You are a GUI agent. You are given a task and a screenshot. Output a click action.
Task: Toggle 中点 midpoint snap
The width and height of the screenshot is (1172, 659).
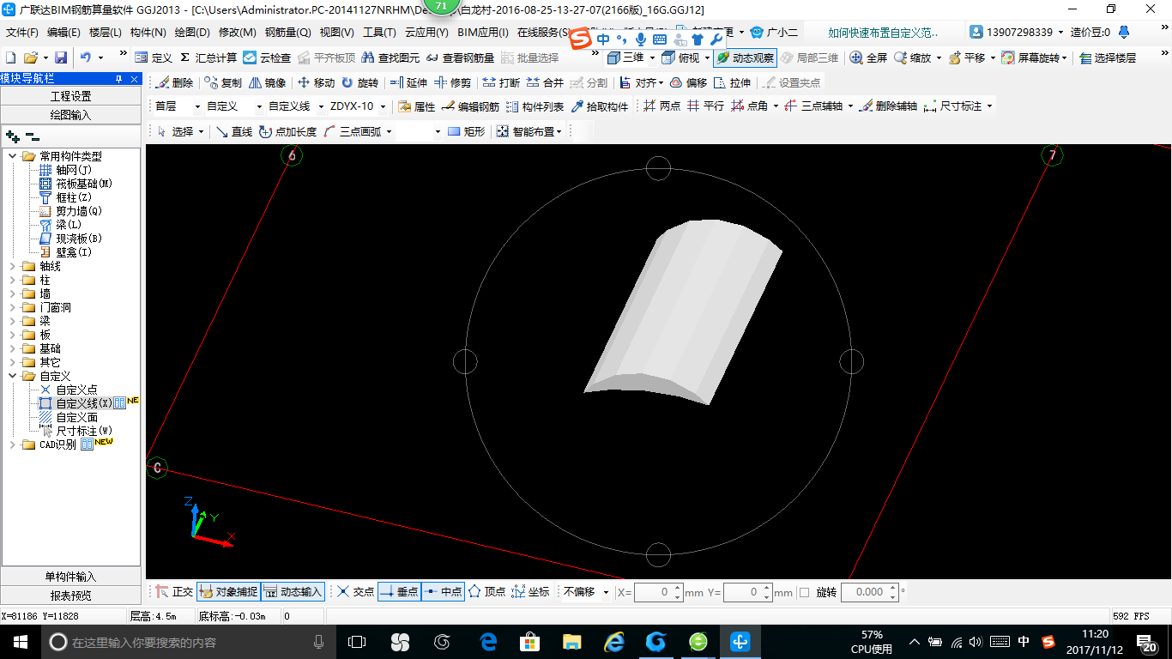click(443, 592)
